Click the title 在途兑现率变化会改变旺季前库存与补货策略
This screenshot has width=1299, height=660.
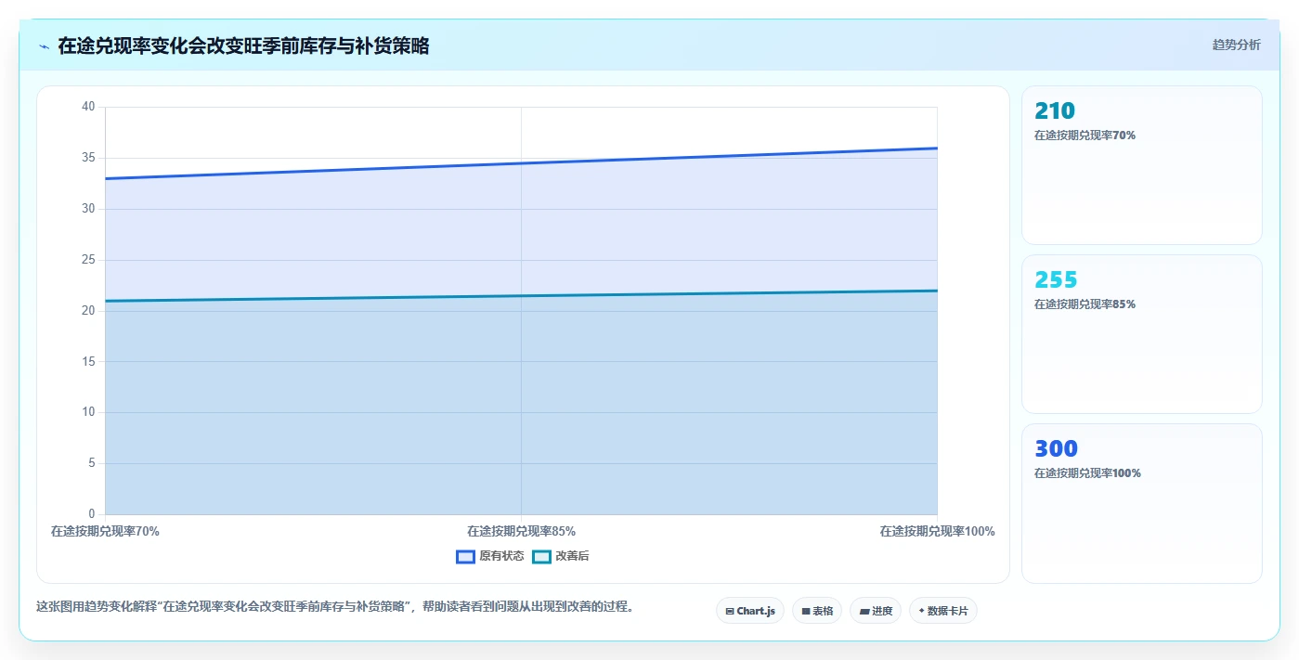tap(243, 45)
